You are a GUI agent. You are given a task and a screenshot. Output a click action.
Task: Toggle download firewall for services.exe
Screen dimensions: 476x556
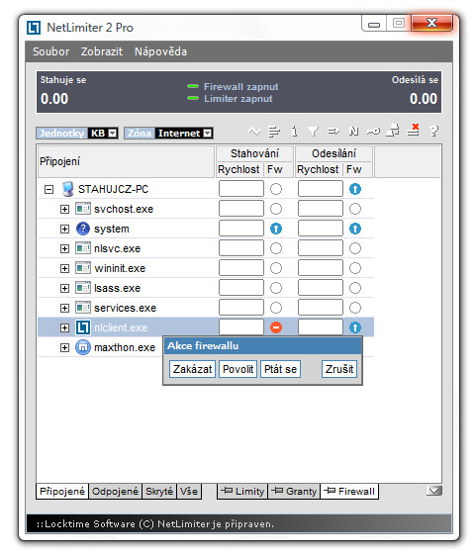[276, 308]
